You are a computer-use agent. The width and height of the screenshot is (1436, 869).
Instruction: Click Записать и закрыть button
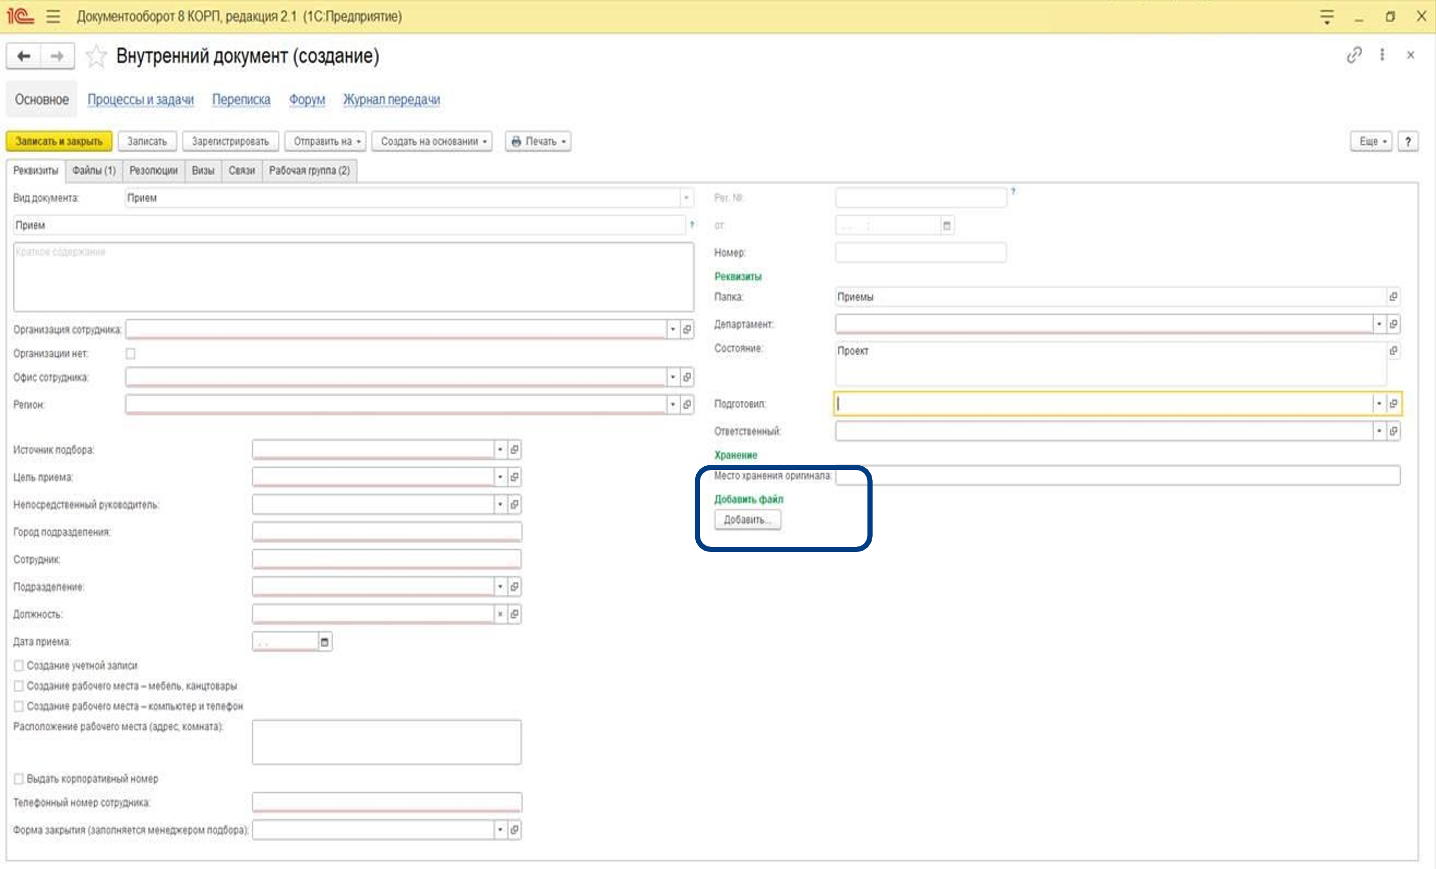[x=59, y=141]
